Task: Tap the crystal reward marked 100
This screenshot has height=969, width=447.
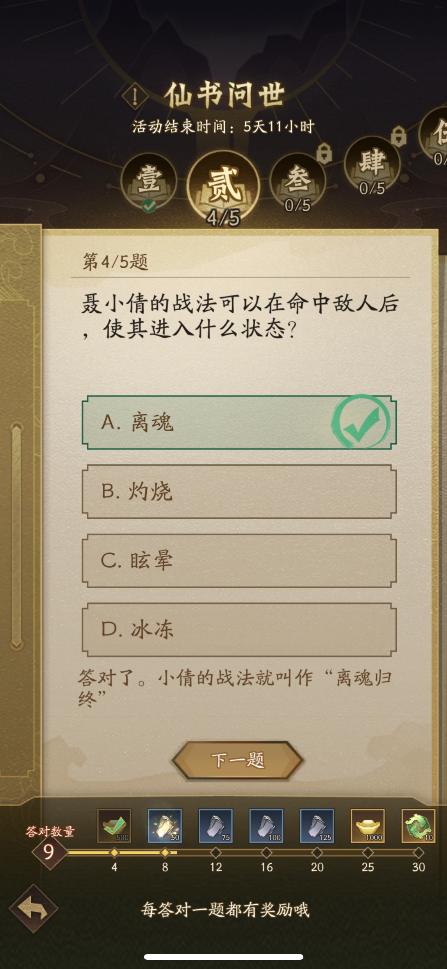Action: point(267,825)
